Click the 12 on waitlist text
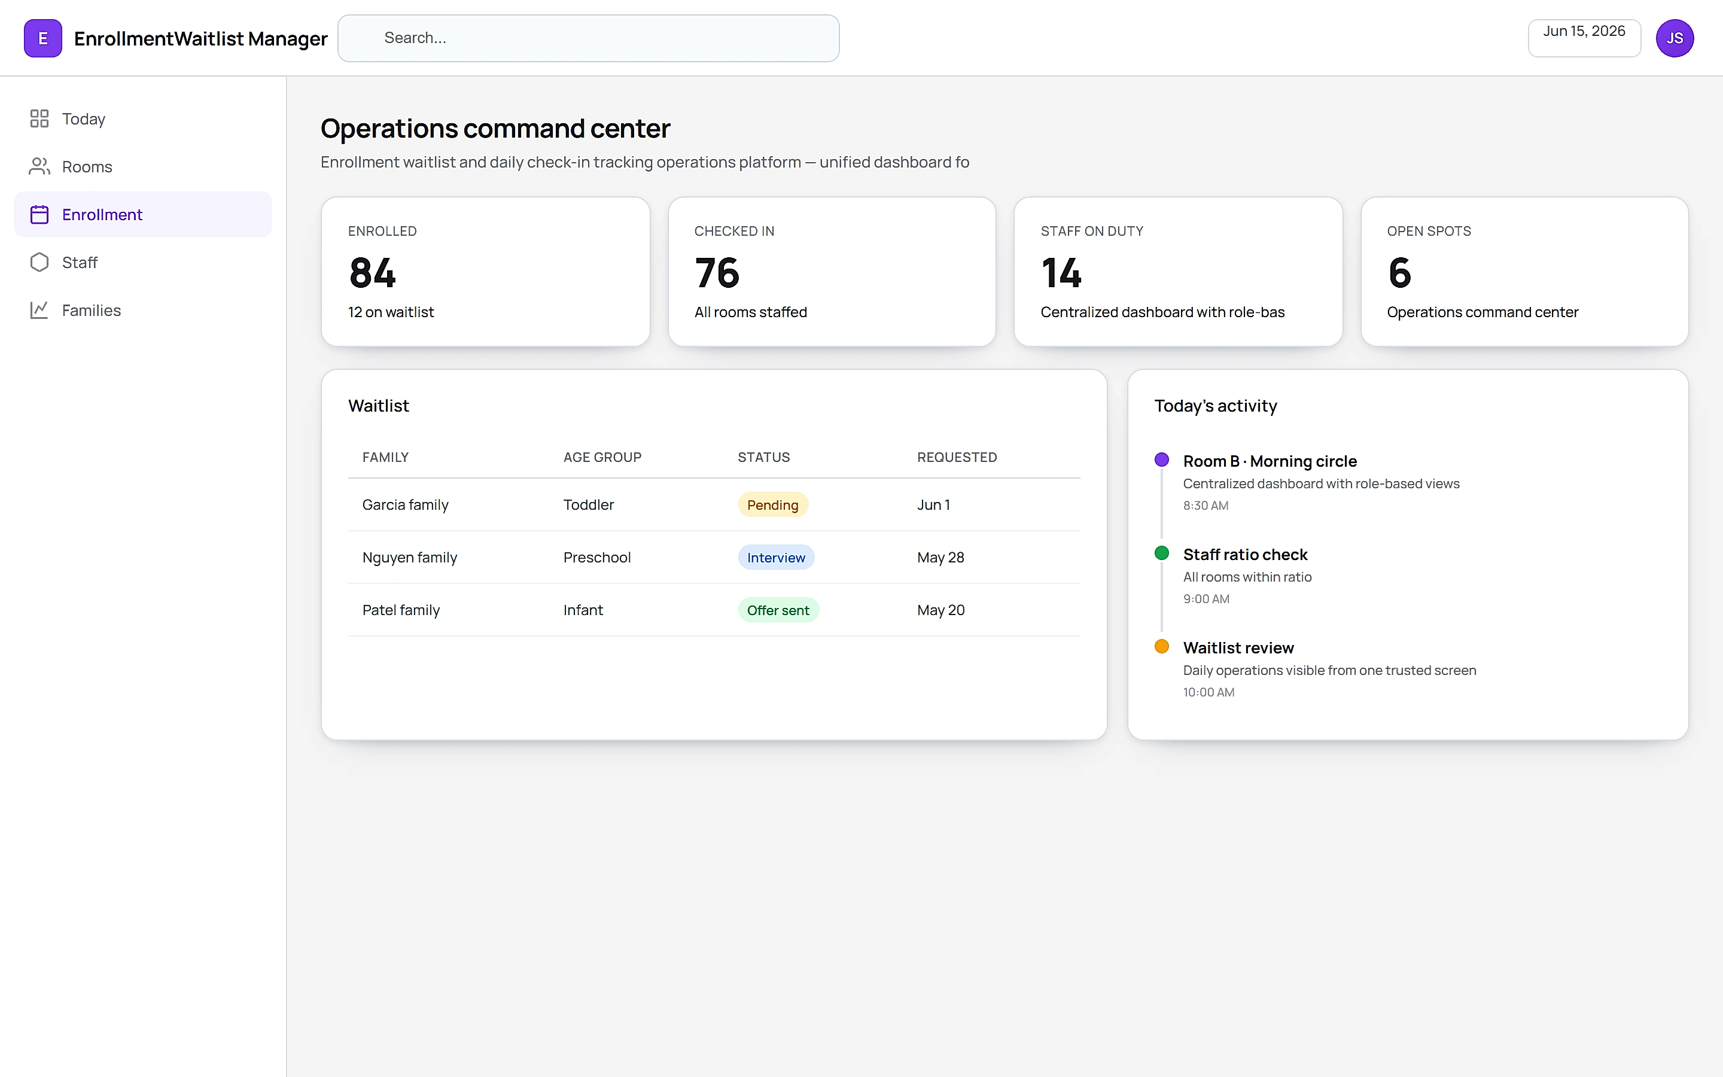 click(390, 312)
